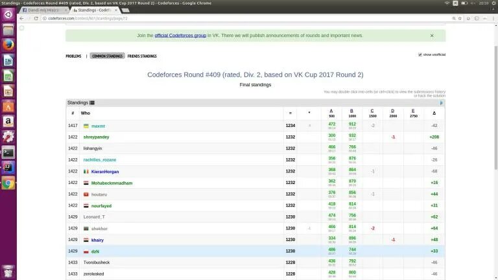Image resolution: width=498 pixels, height=280 pixels.
Task: Select lishangyin participant row name
Action: point(93,148)
